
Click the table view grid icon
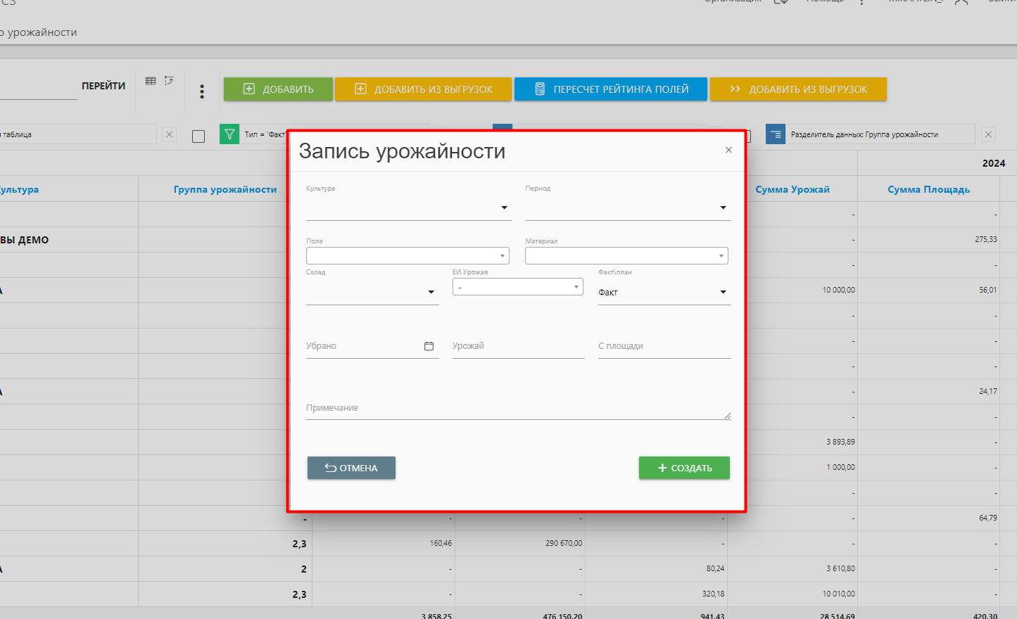151,81
